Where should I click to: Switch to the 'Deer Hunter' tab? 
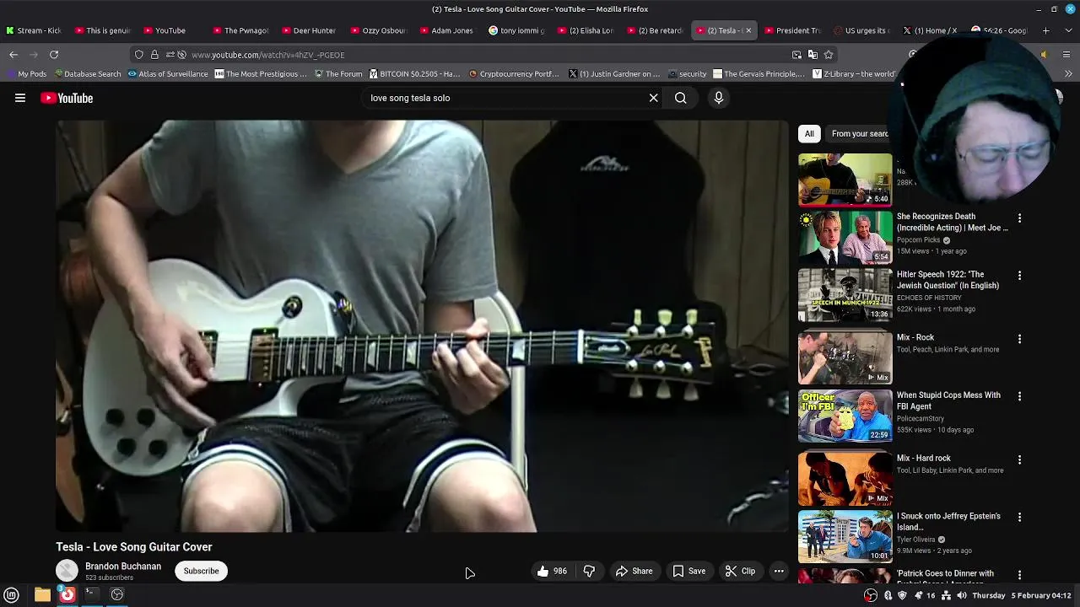tap(310, 30)
